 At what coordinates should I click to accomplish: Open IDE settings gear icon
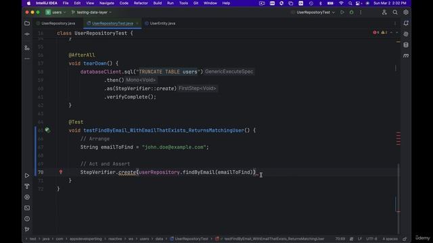coord(406,12)
